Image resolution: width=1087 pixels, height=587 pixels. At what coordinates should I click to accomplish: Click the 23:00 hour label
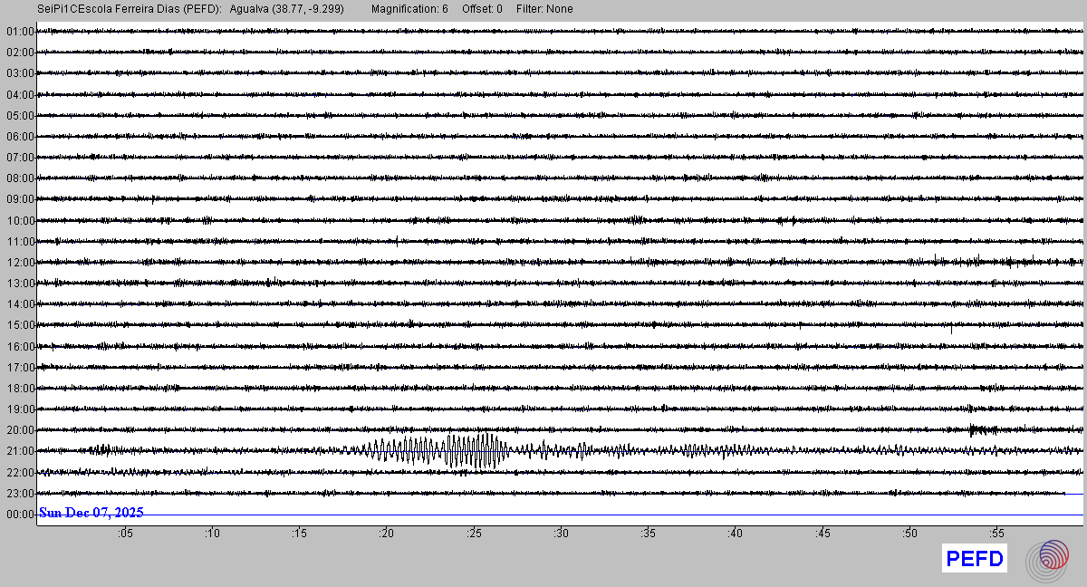(20, 494)
